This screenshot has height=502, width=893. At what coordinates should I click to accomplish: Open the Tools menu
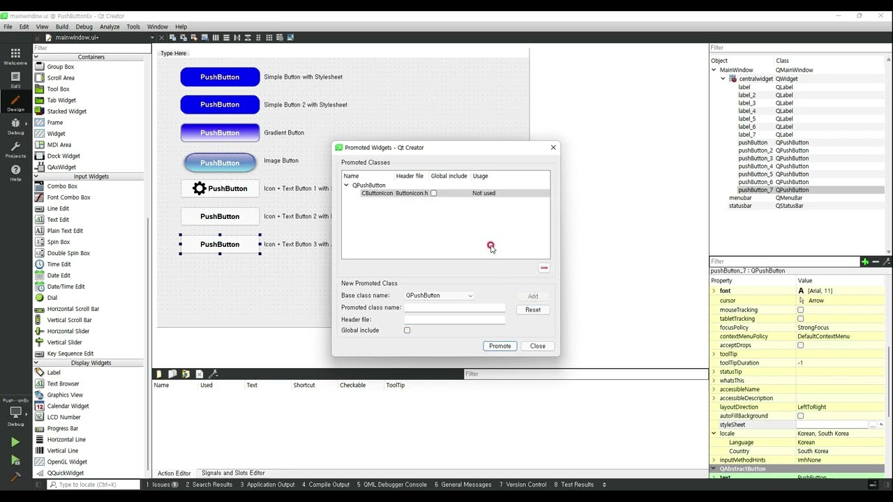click(x=133, y=26)
